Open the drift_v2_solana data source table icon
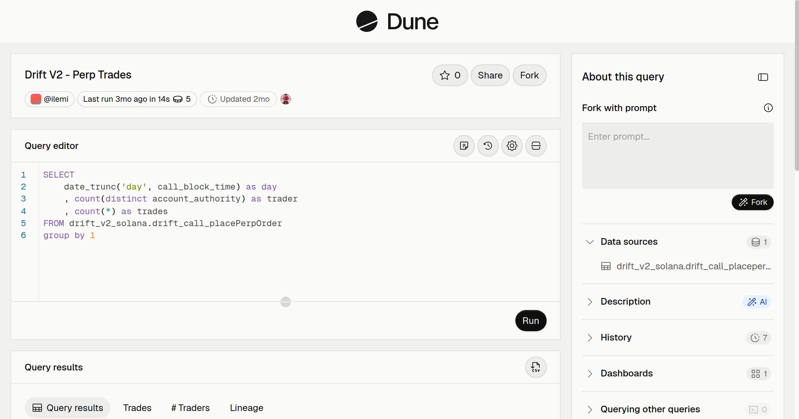 [x=606, y=266]
